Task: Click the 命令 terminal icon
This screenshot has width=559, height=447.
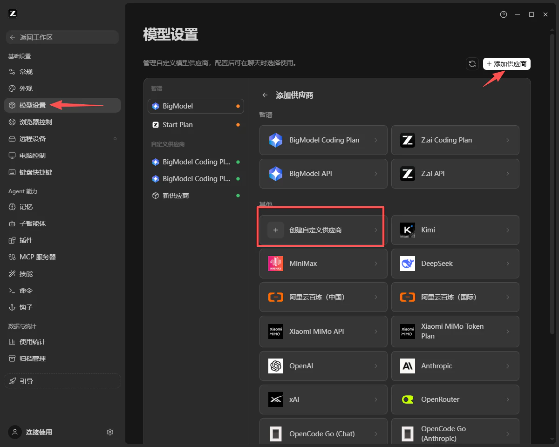Action: point(12,291)
